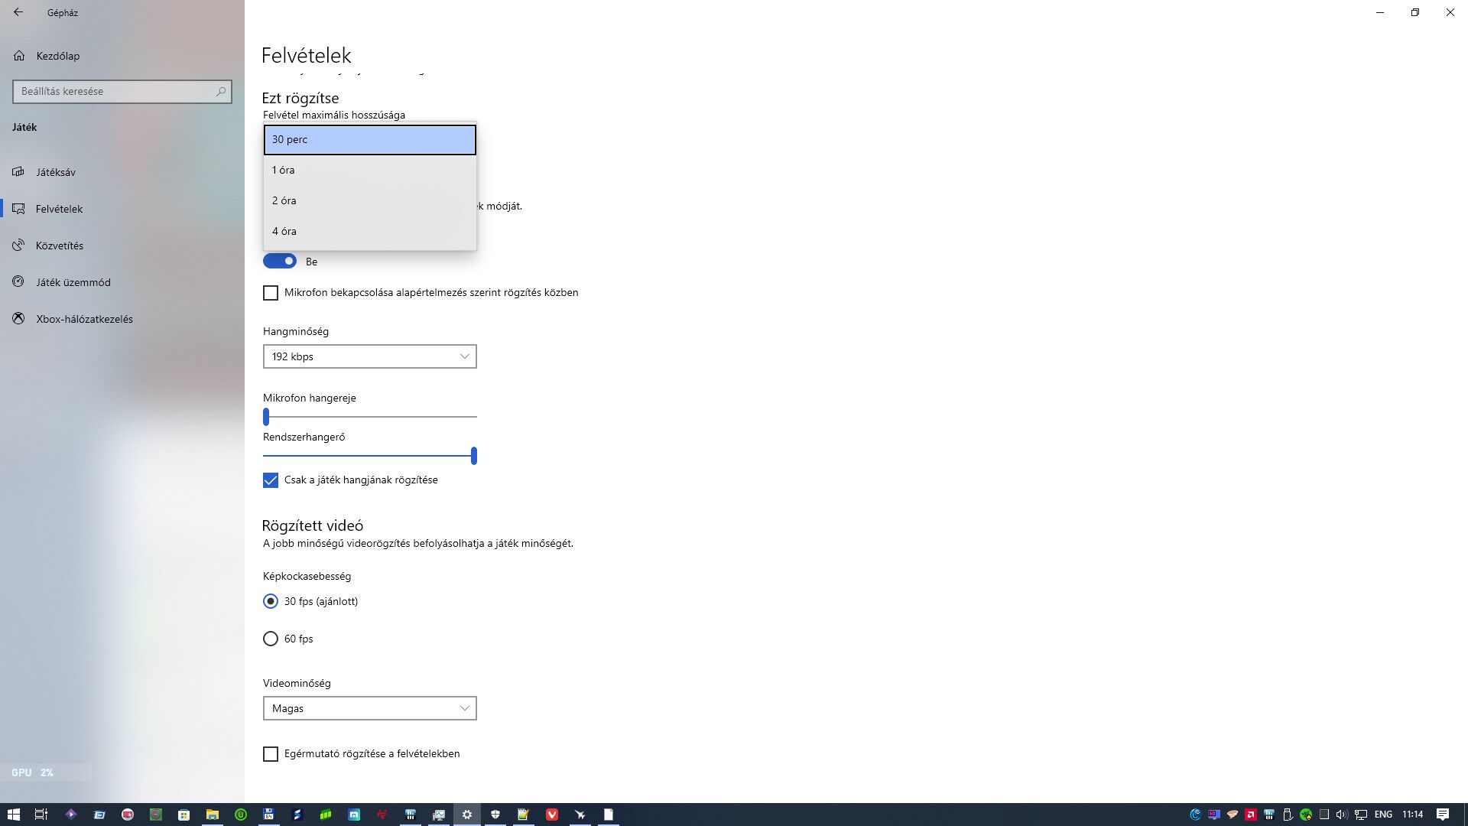Open the Videominőség Magas dropdown
Image resolution: width=1468 pixels, height=826 pixels.
[369, 708]
